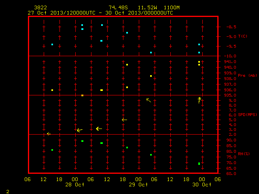Click the coordinates 74.48S 11.52W text
Viewport: 259px width, 194px height.
[x=133, y=8]
